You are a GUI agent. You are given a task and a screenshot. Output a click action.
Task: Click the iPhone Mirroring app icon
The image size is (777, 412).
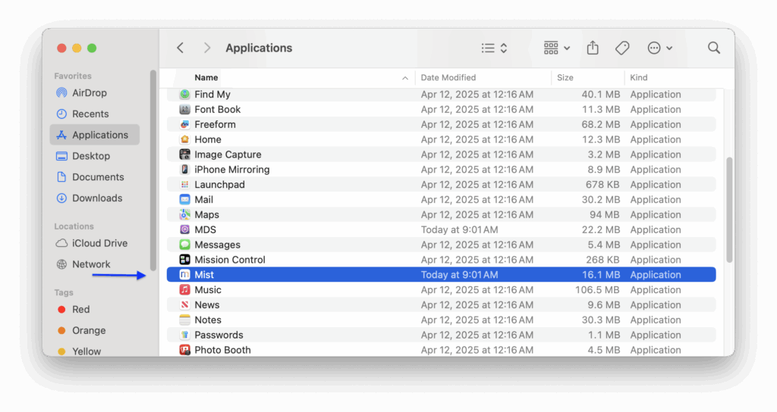185,169
